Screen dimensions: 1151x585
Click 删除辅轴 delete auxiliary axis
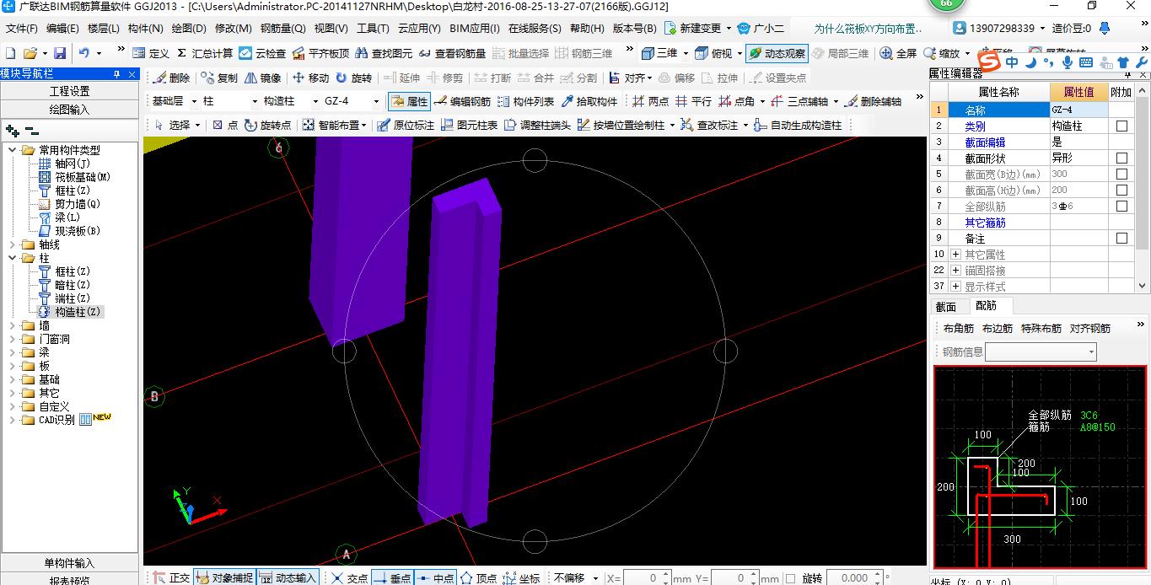point(874,101)
